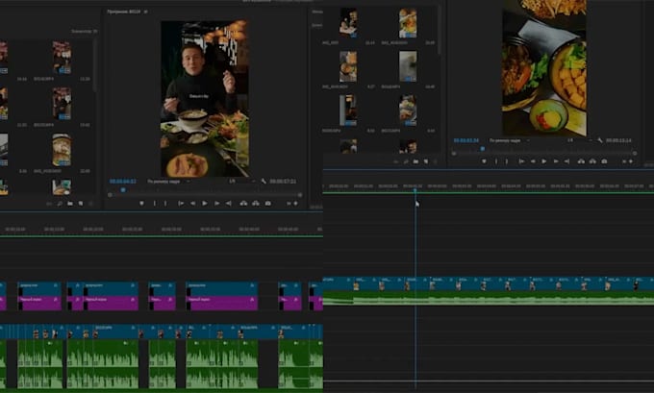Create new item in right project panel
This screenshot has height=393, width=654.
pos(426,161)
